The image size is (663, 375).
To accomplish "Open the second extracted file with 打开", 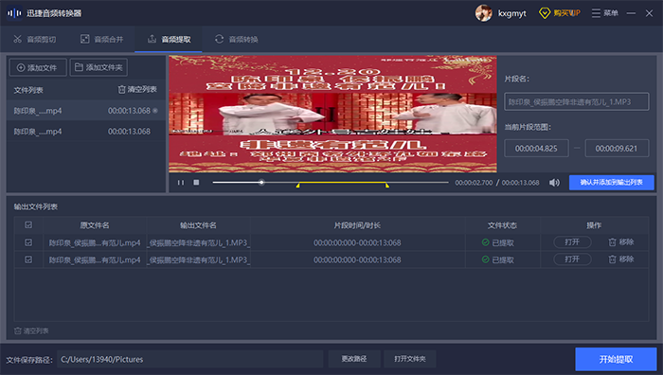I will point(572,259).
